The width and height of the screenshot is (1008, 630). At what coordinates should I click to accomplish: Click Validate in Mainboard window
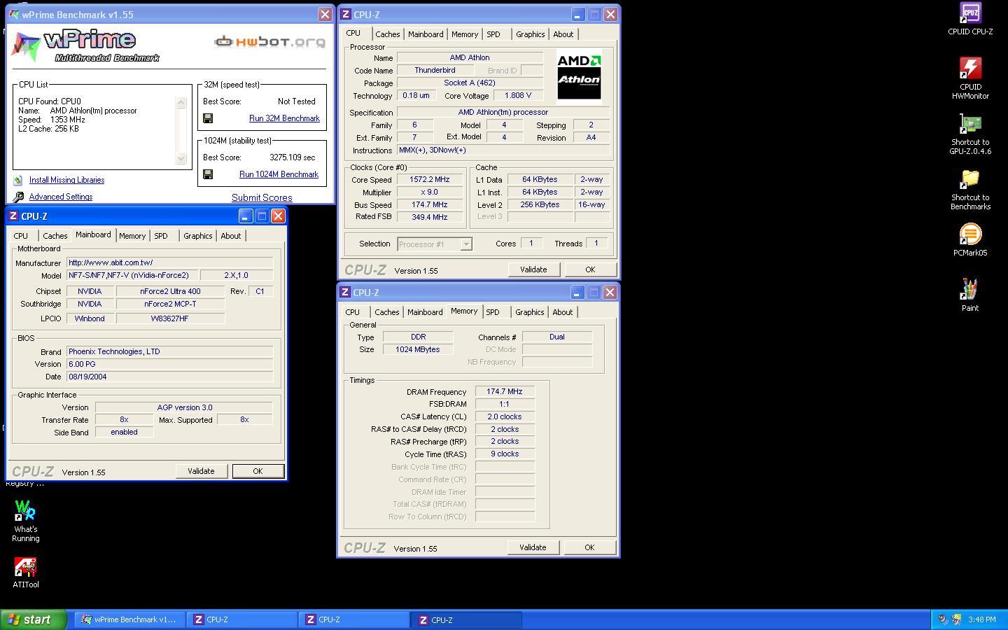tap(201, 471)
